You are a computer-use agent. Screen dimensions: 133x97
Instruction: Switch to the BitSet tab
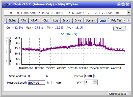click(12, 20)
